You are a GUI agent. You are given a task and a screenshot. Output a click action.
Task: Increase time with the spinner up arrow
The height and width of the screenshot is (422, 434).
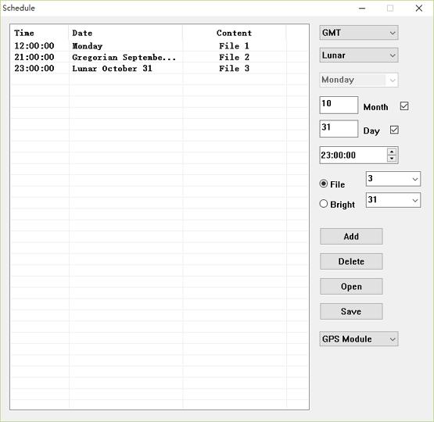392,152
